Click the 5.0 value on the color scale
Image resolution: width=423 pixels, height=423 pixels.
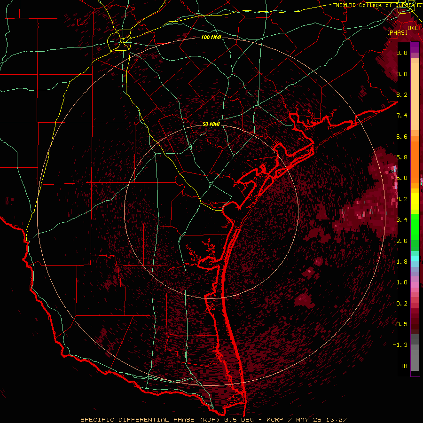[x=402, y=178]
